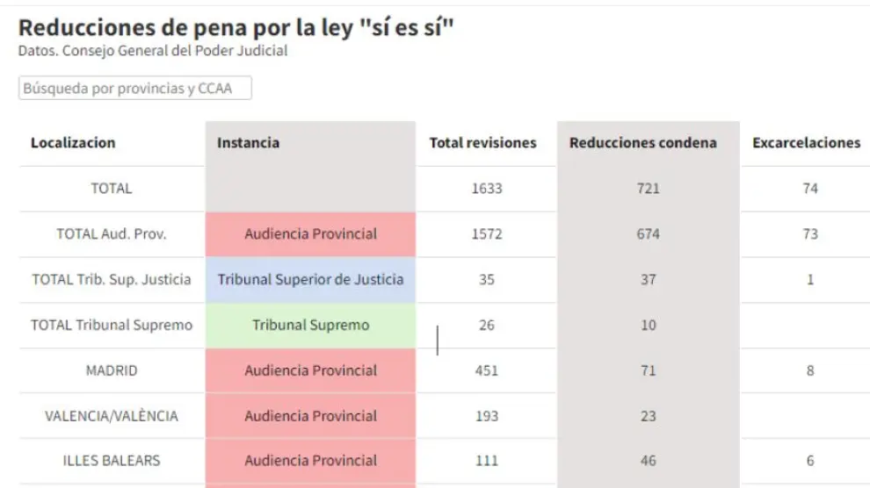Sort by the Excarcelaciones column header
The image size is (870, 488).
point(806,143)
